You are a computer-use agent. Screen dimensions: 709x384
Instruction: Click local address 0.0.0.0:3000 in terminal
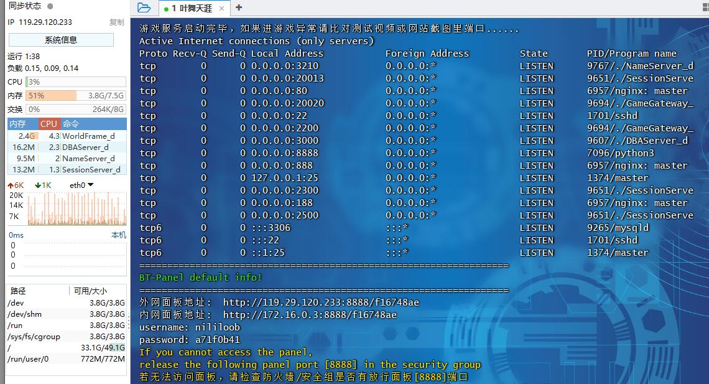point(285,141)
